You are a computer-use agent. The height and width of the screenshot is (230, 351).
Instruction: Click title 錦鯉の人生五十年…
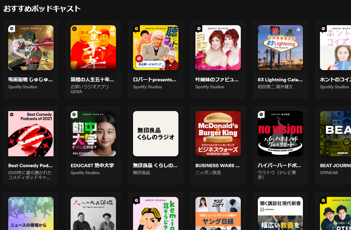(92, 79)
